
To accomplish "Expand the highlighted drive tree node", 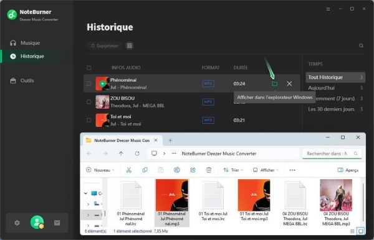I will pos(89,215).
